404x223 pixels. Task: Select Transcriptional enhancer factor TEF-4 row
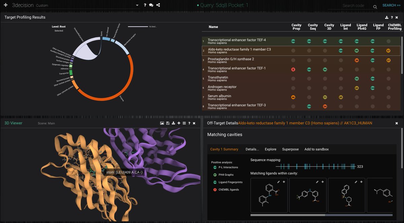tap(301, 41)
